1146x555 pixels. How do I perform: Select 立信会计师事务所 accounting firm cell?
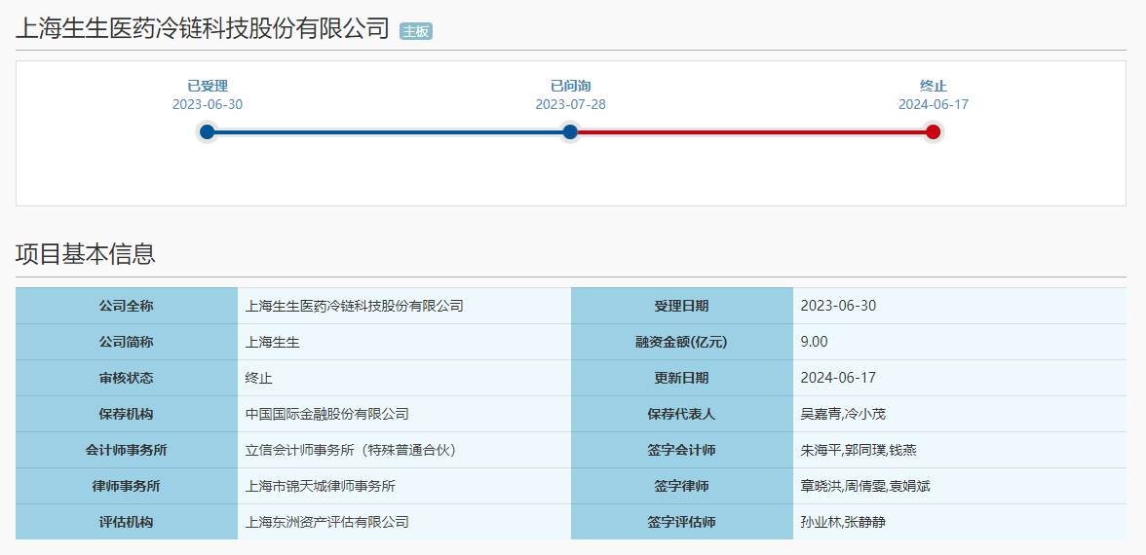pyautogui.click(x=351, y=450)
